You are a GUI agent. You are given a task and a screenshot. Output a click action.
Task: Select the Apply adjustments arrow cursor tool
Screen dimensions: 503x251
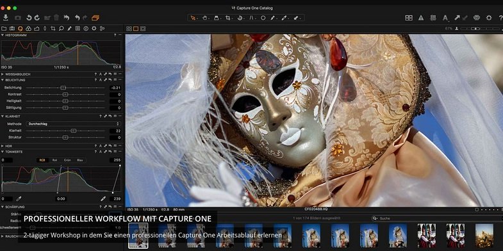[296, 18]
